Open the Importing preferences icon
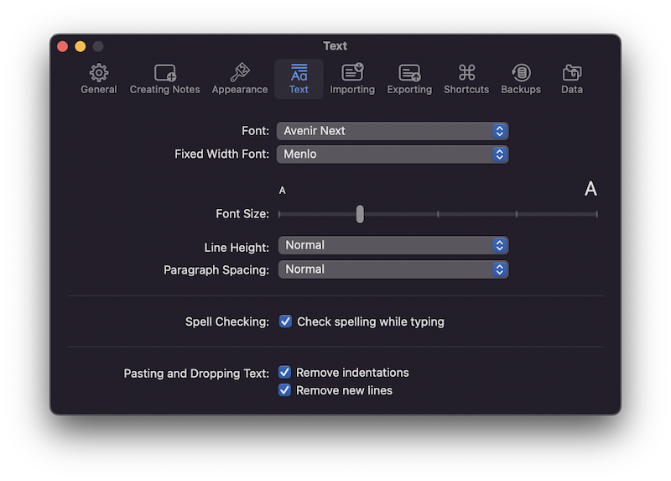The image size is (671, 481). [x=352, y=72]
